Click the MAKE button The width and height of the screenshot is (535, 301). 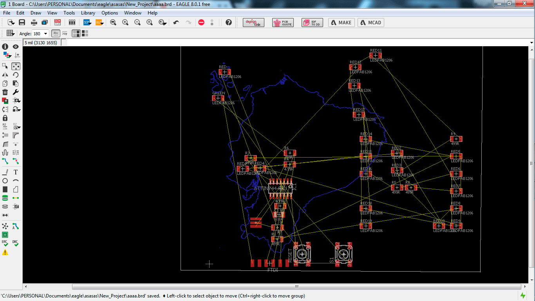pos(341,22)
